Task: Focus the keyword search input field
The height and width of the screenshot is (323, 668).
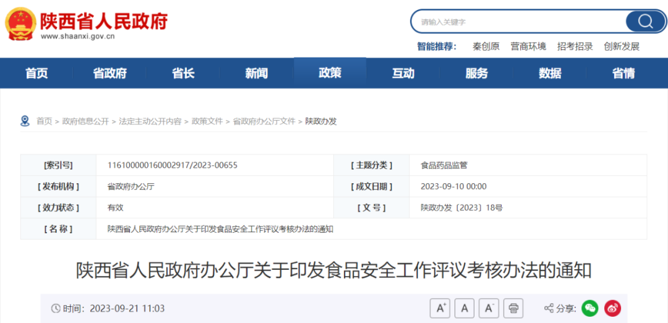Action: point(520,22)
